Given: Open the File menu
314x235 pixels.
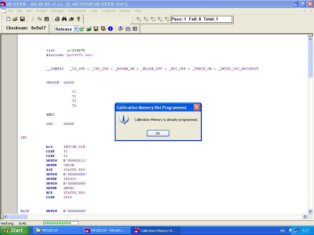Looking at the screenshot, I should [10, 11].
